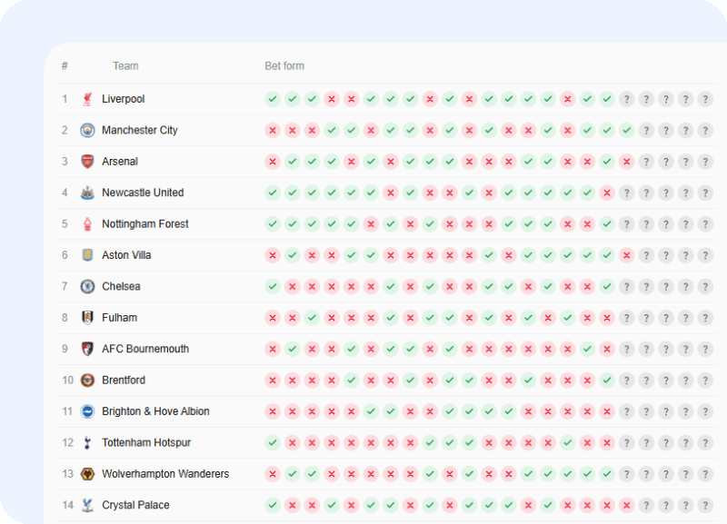Click Tottenham Hotspur's first bet form checkmark
This screenshot has height=524, width=727.
(273, 443)
